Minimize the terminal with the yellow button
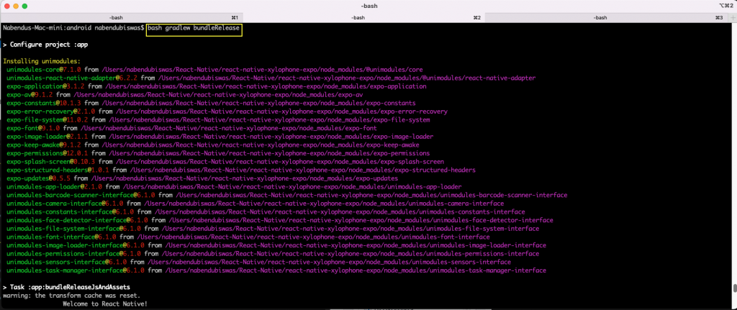Viewport: 737px width, 310px height. [x=16, y=6]
